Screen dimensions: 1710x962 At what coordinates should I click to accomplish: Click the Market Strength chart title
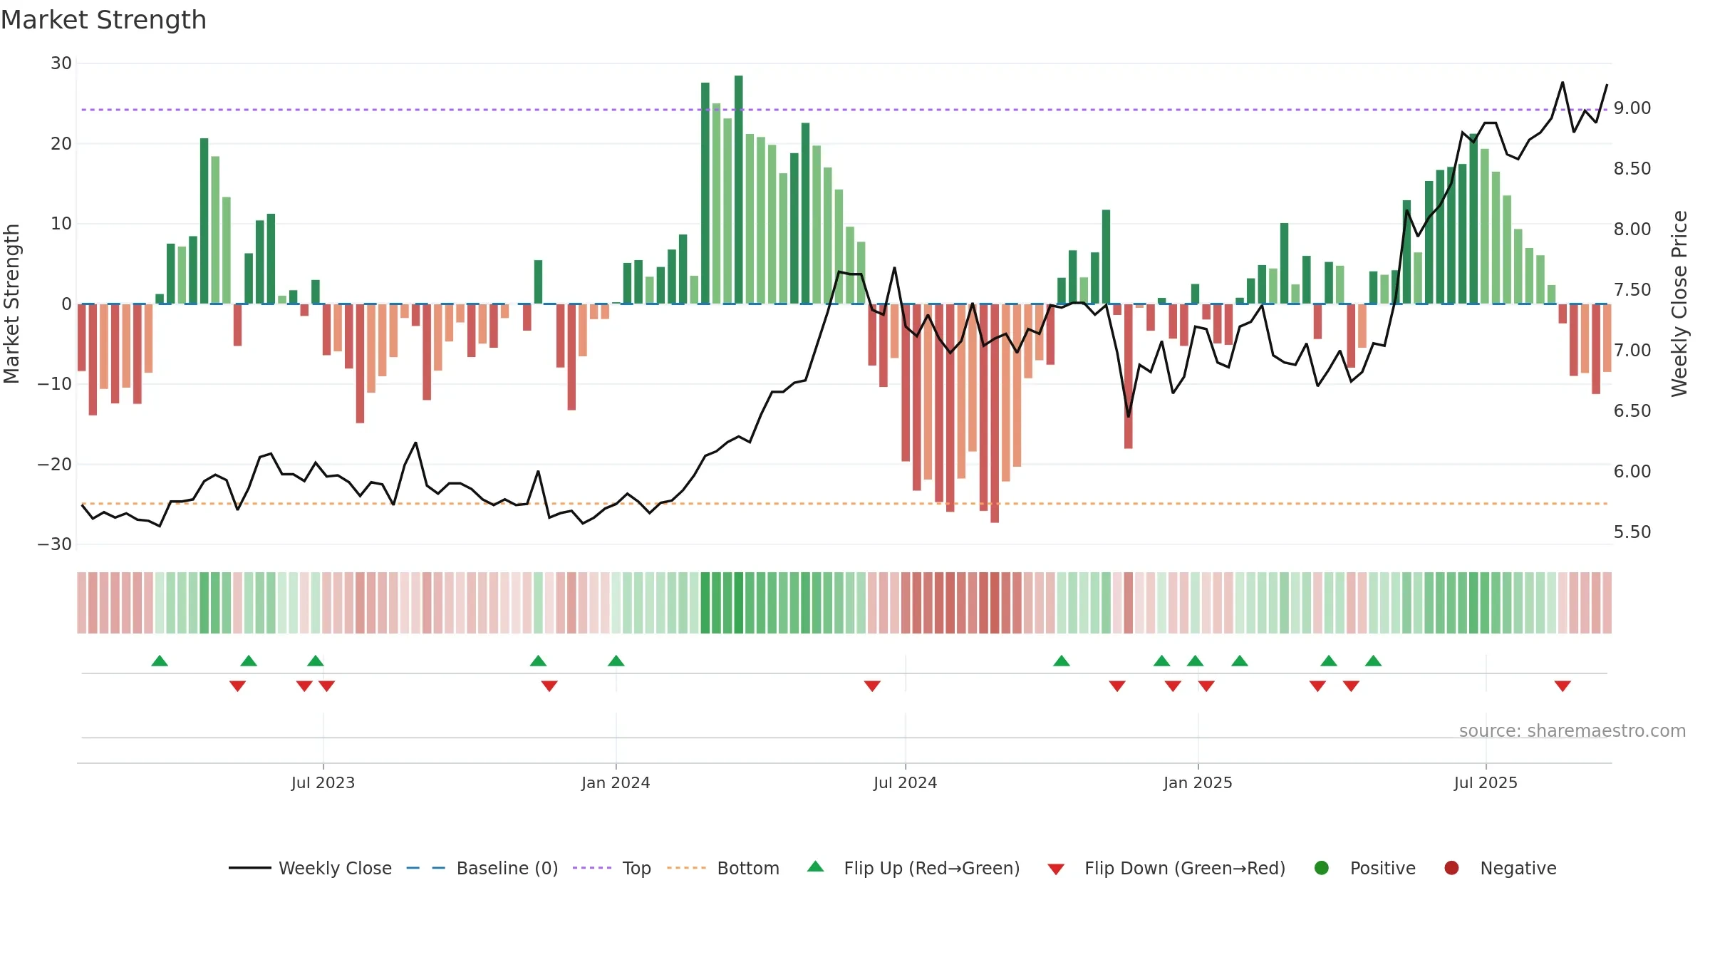click(x=103, y=20)
